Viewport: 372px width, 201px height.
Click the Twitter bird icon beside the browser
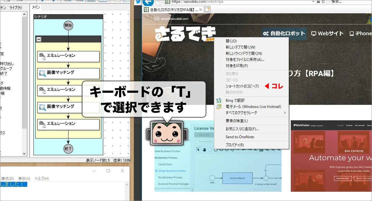(138, 2)
